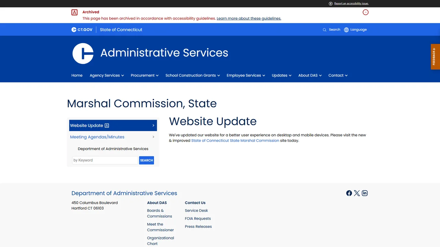Click the 'Language' label in the header

pos(359,30)
